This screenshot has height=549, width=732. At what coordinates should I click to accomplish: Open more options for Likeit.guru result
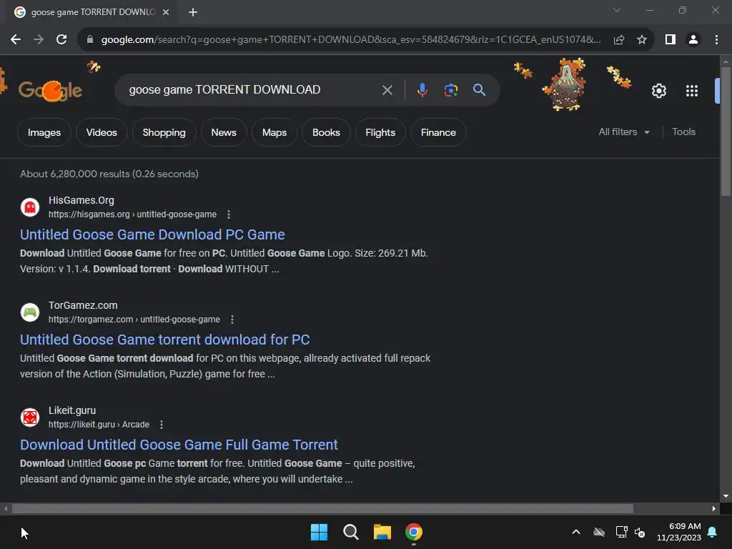161,425
